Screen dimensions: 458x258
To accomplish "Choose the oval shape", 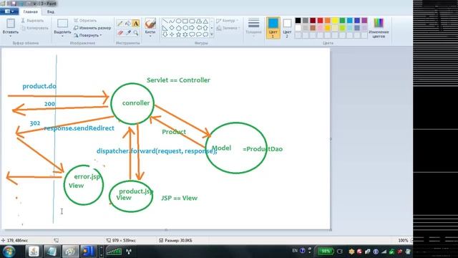I will tap(178, 21).
